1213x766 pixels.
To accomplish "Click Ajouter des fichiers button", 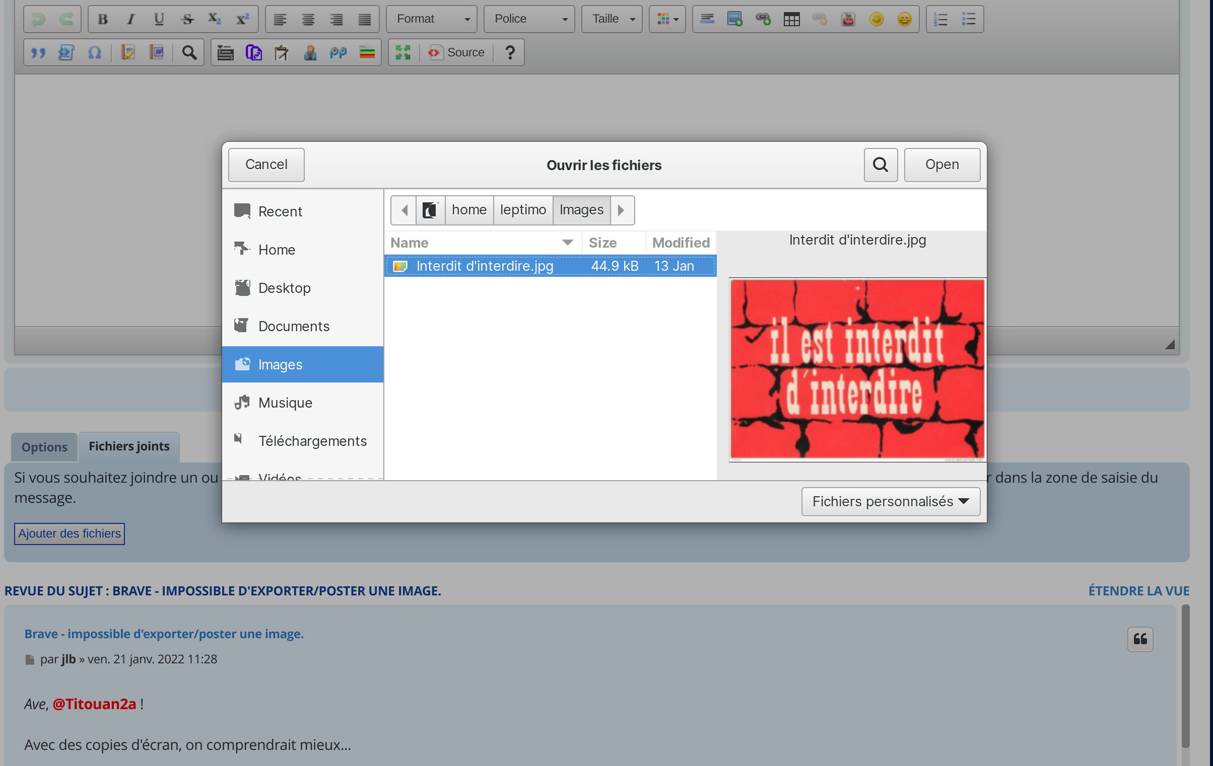I will click(x=70, y=533).
